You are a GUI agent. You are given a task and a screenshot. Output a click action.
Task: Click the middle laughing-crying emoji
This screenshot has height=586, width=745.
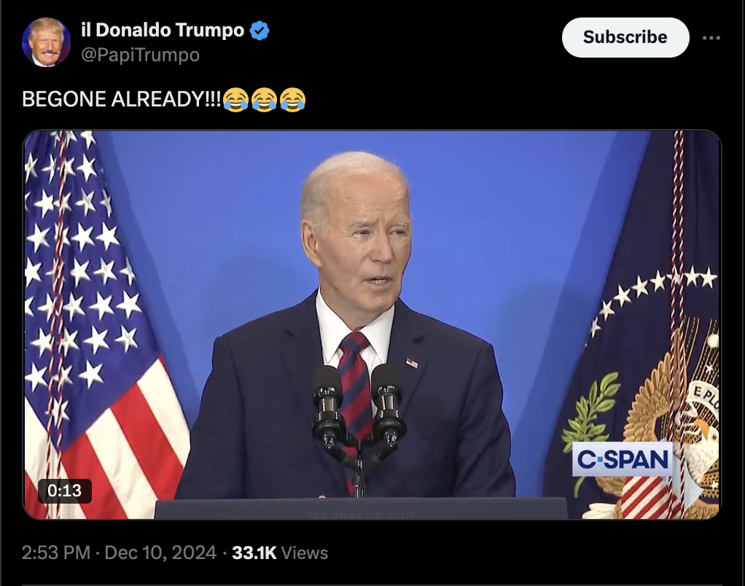[x=264, y=99]
